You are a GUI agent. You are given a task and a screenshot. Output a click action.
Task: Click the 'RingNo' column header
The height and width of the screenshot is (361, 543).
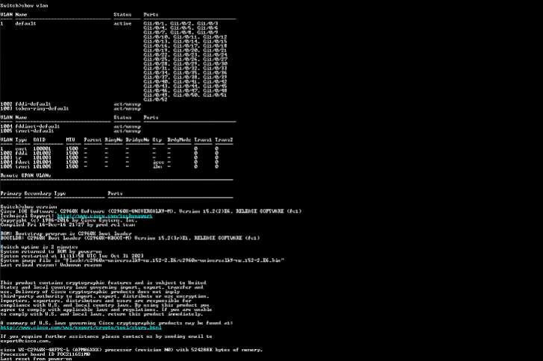[113, 139]
